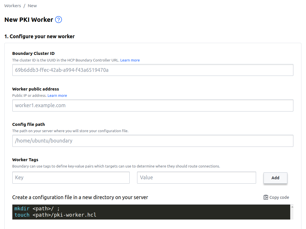Click the Copy code clipboard icon
The height and width of the screenshot is (229, 306).
click(266, 197)
